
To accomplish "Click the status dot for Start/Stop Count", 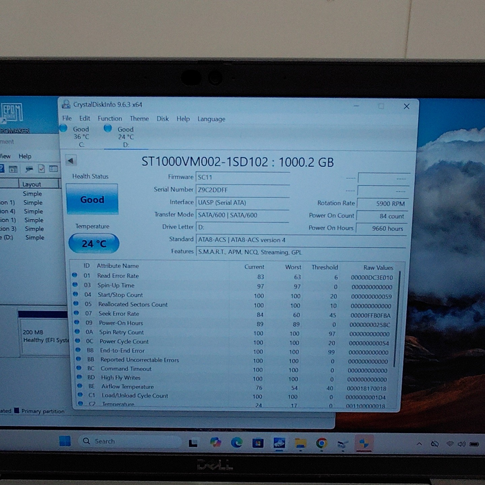I will 75,294.
